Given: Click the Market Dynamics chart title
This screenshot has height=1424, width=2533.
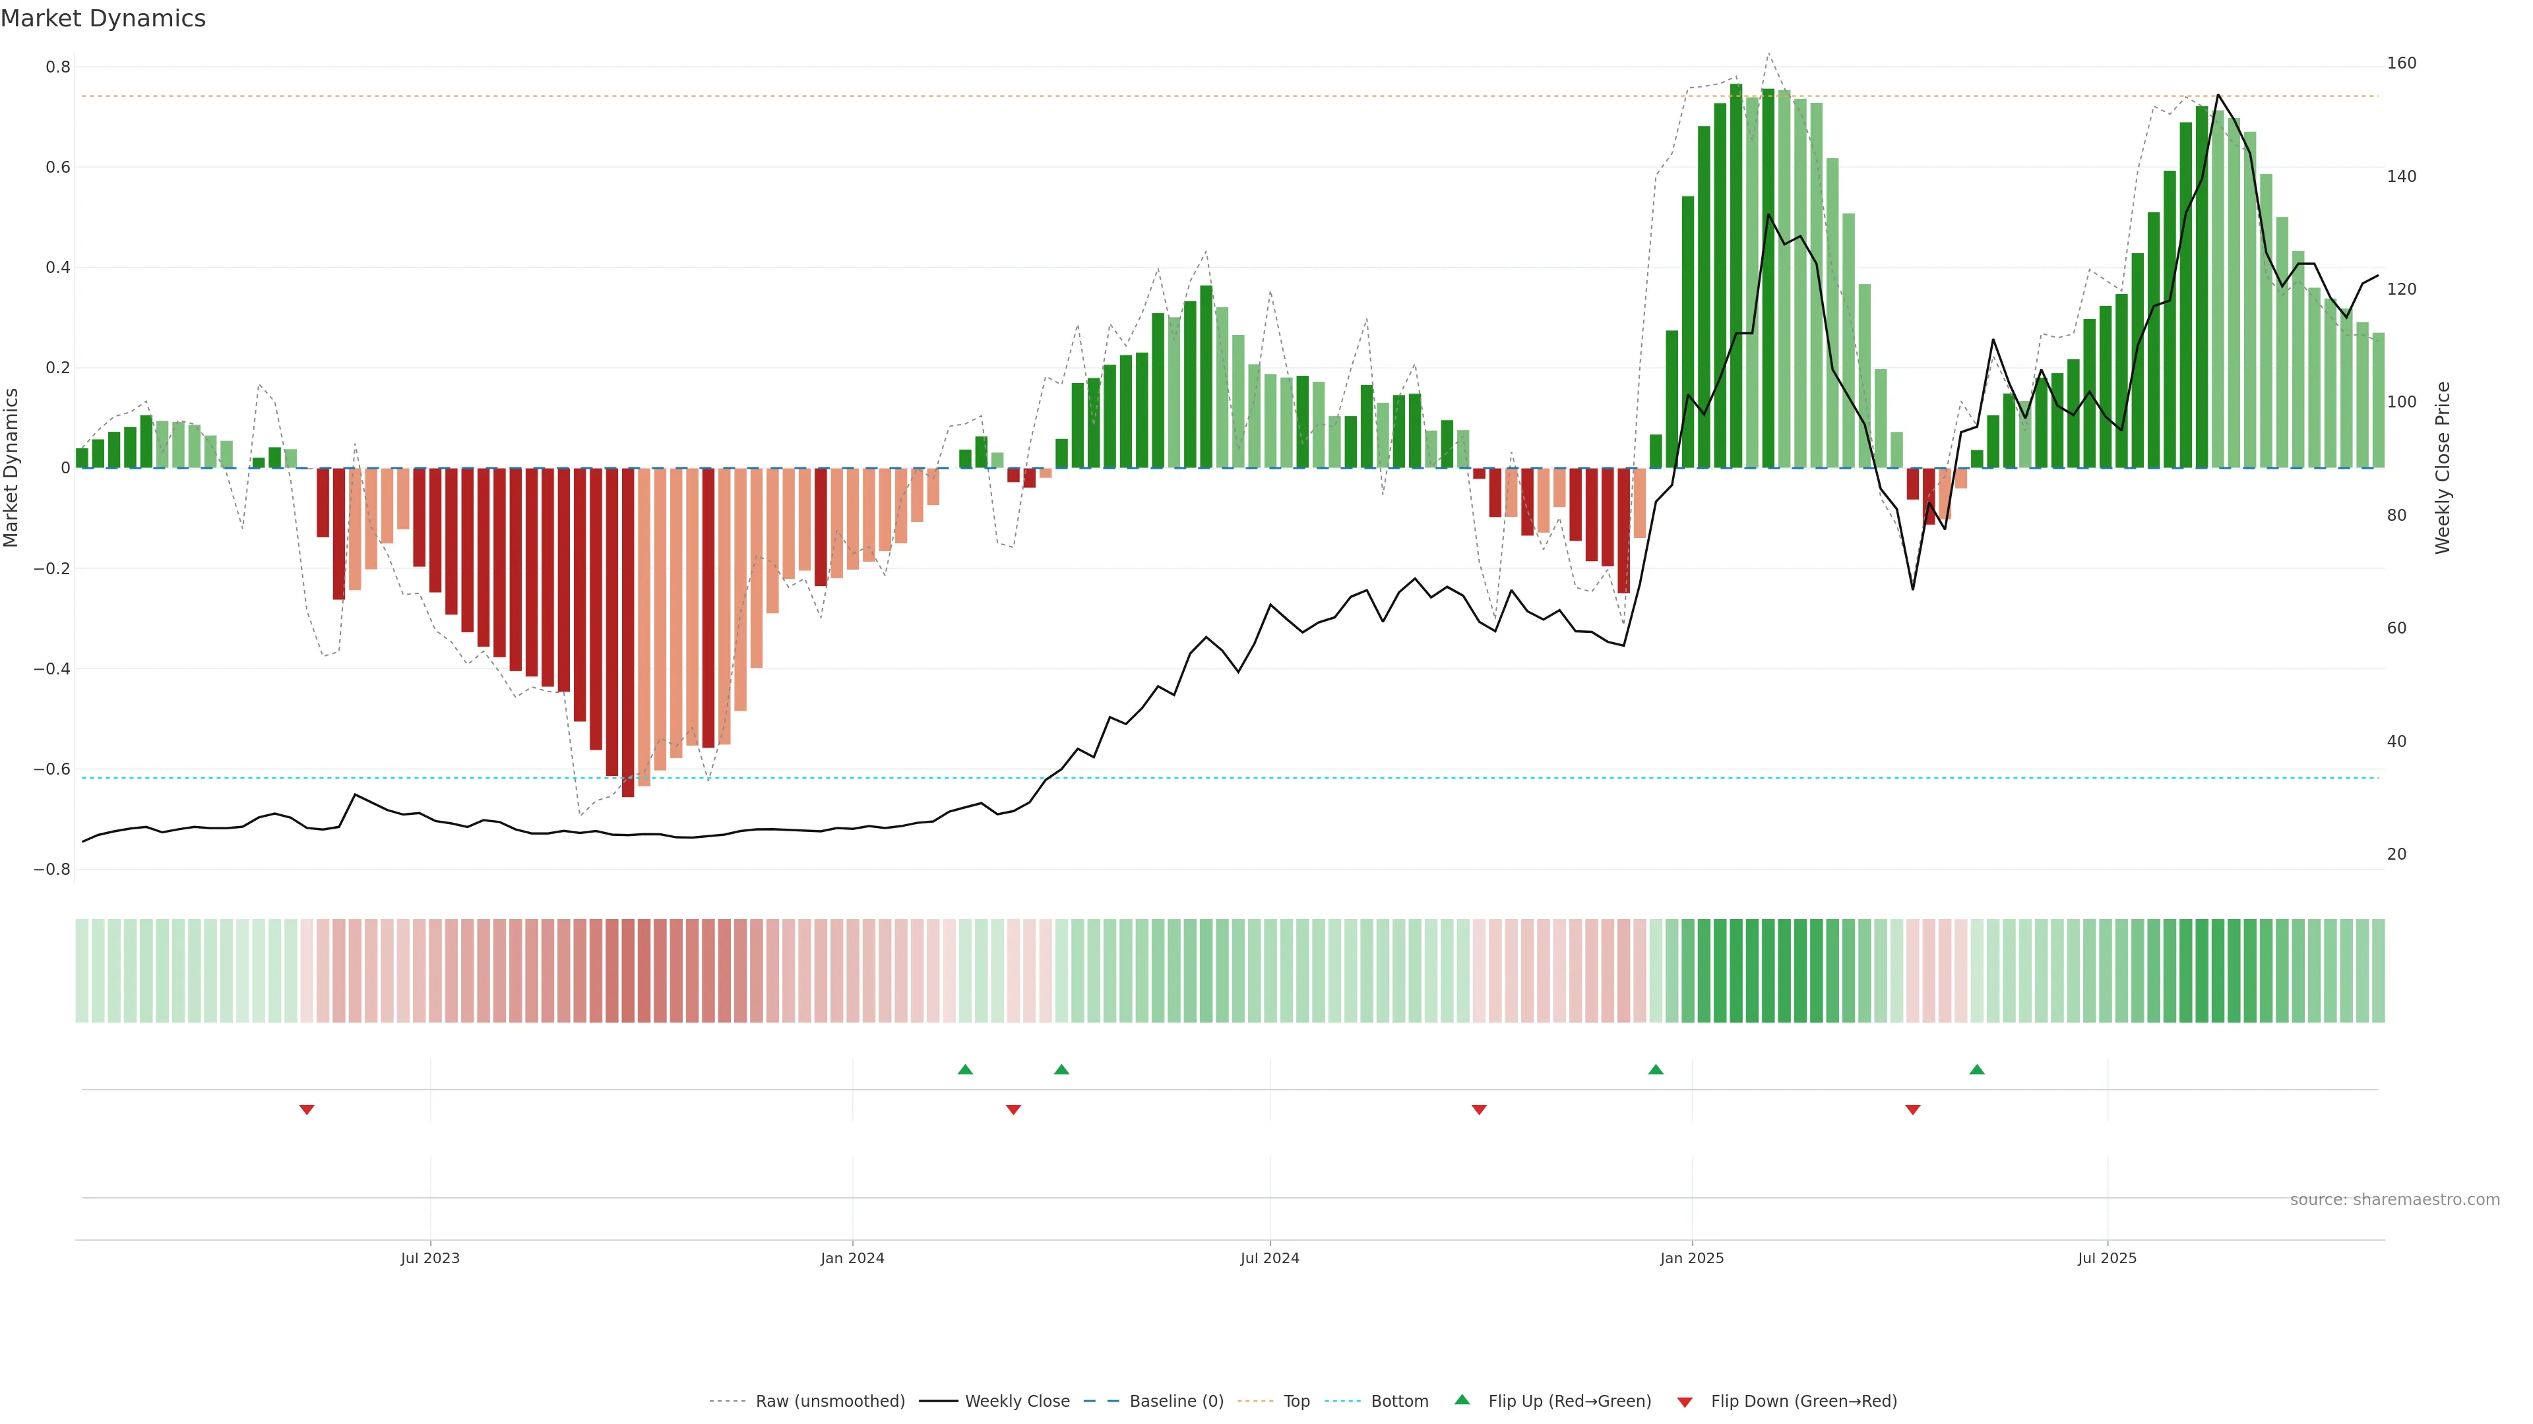Looking at the screenshot, I should pyautogui.click(x=104, y=18).
